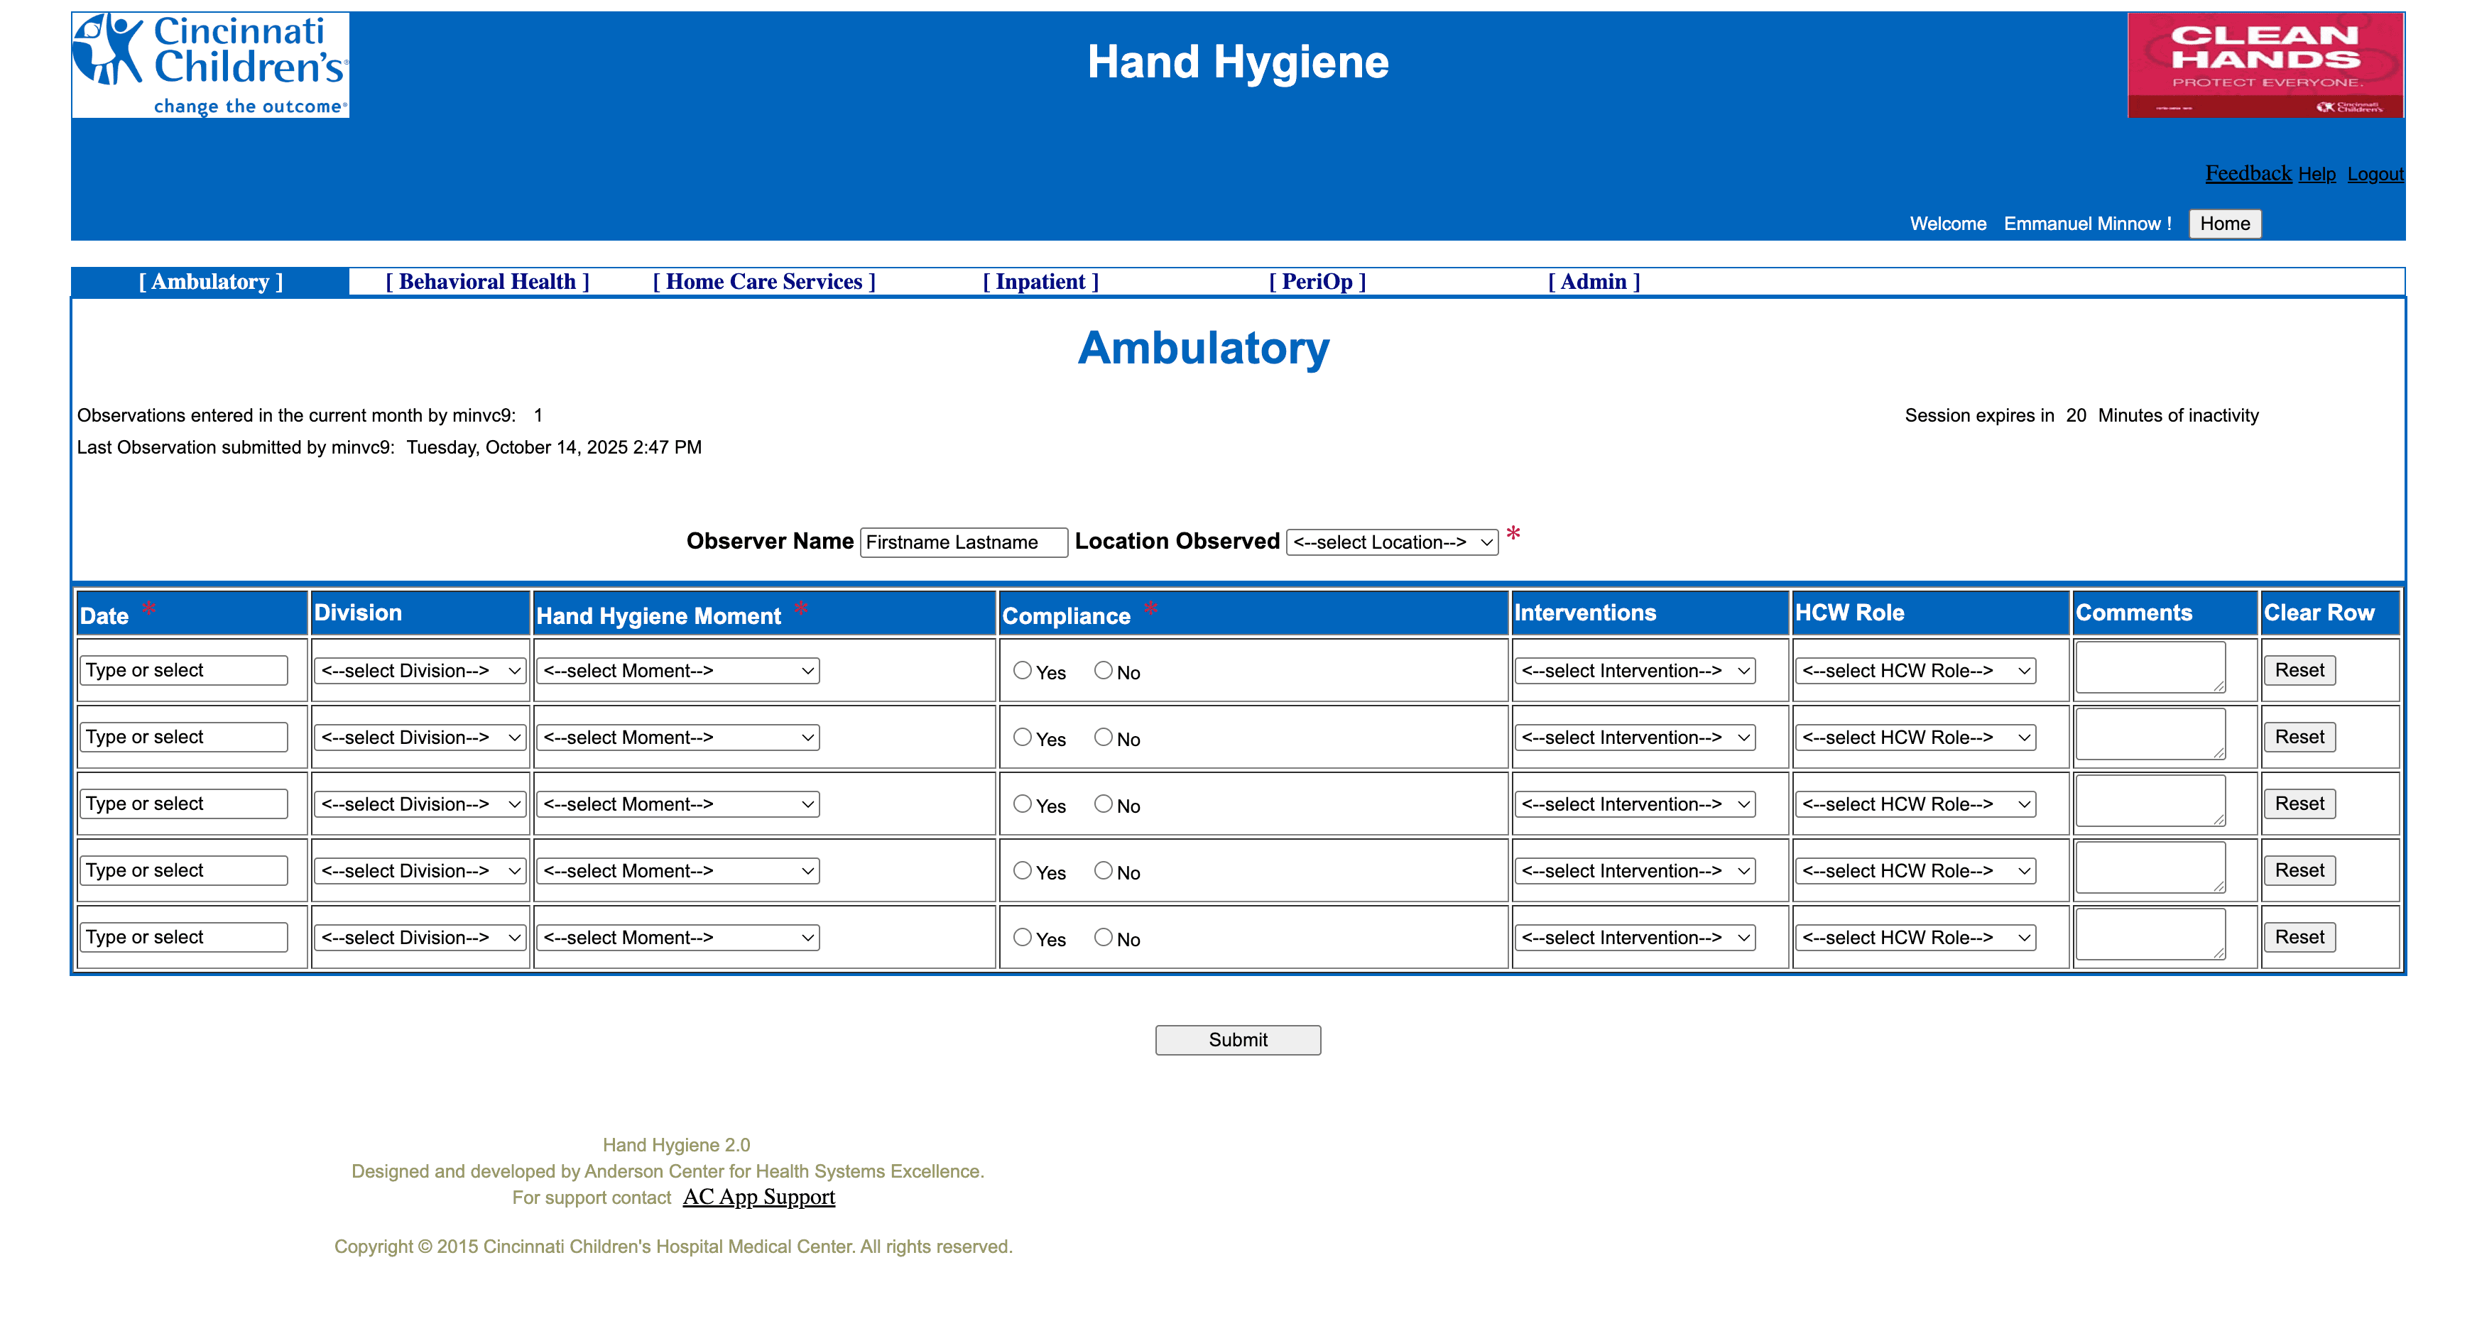Switch to the Behavioral Health tab
This screenshot has width=2477, height=1326.
pos(487,283)
